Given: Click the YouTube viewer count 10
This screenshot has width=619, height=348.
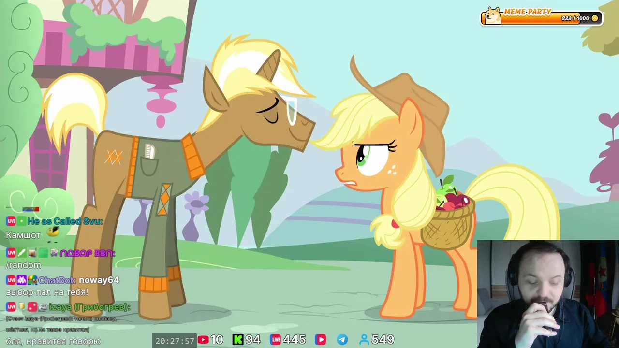Looking at the screenshot, I should coord(217,340).
